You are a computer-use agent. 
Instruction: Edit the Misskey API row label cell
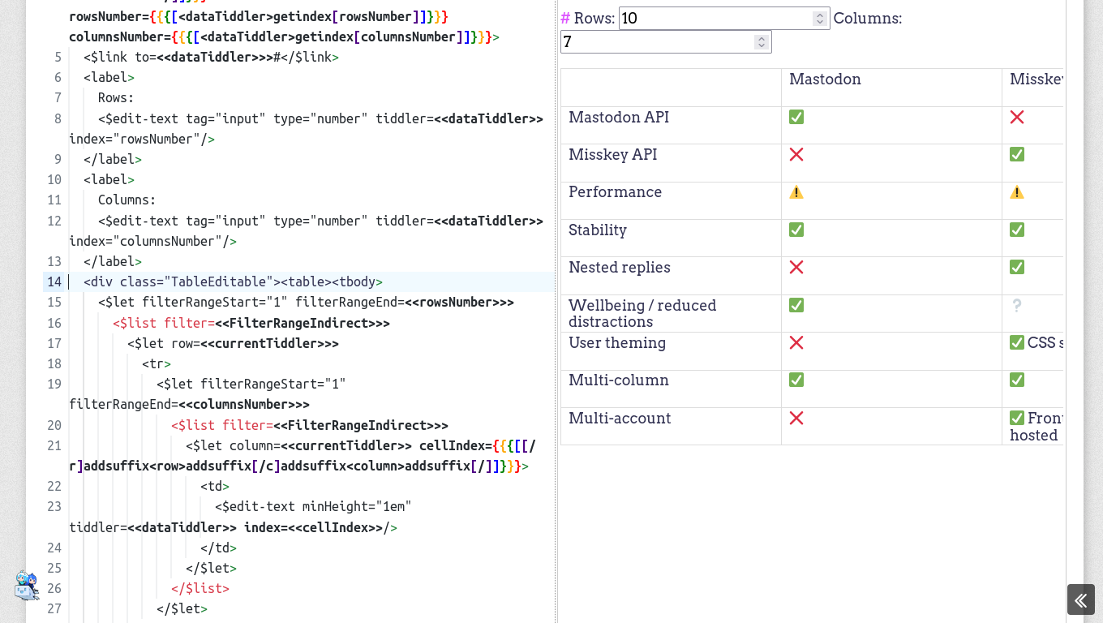(671, 162)
